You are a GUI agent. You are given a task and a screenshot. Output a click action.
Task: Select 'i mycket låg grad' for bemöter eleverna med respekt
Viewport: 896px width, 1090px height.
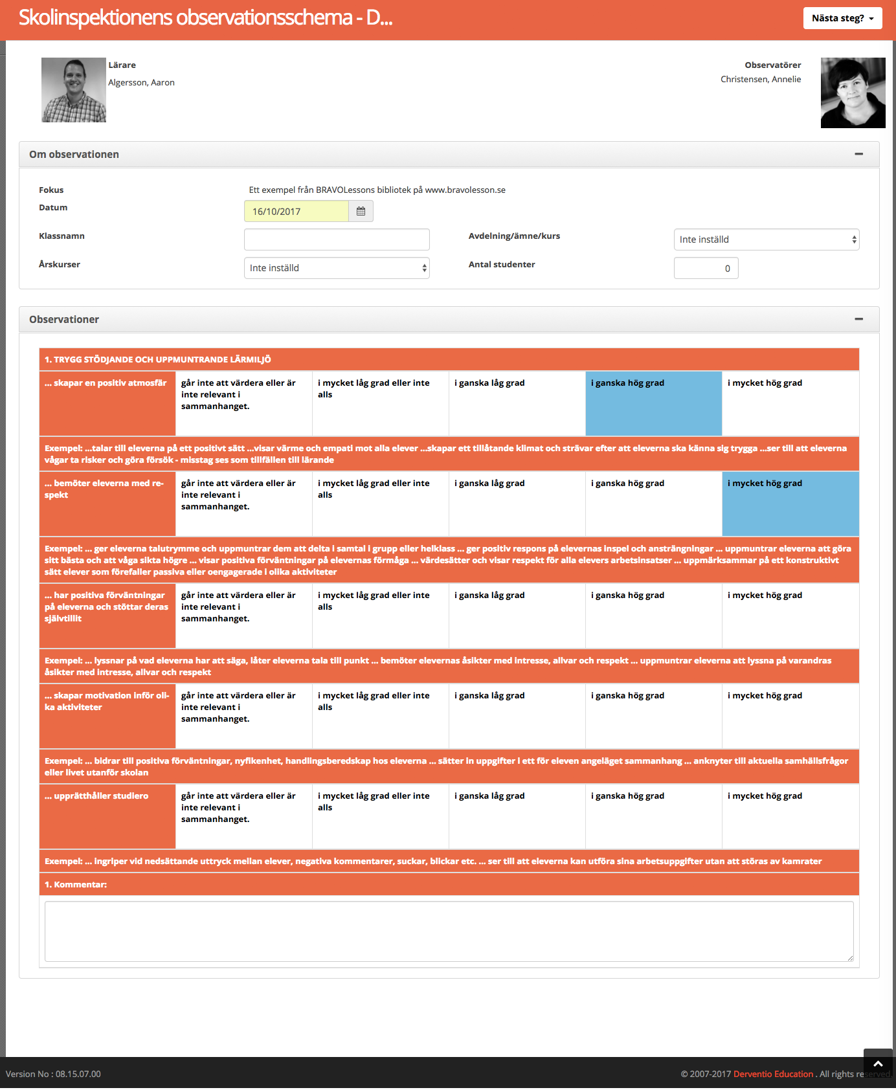pos(381,504)
